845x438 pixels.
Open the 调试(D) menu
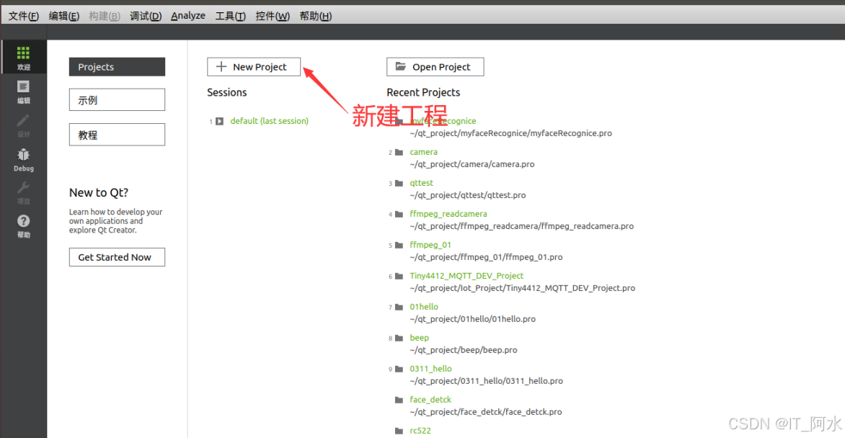(146, 16)
